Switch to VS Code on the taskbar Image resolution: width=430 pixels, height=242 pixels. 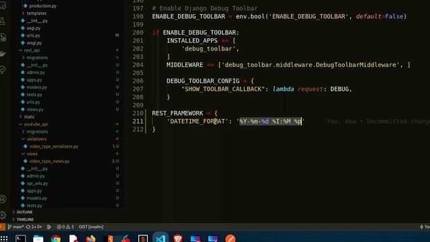(161, 238)
